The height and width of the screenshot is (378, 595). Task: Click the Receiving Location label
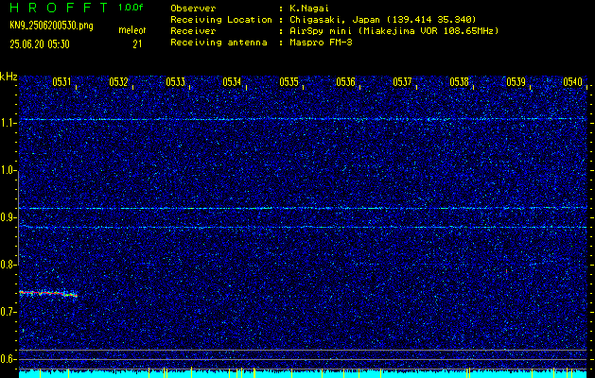coord(221,19)
